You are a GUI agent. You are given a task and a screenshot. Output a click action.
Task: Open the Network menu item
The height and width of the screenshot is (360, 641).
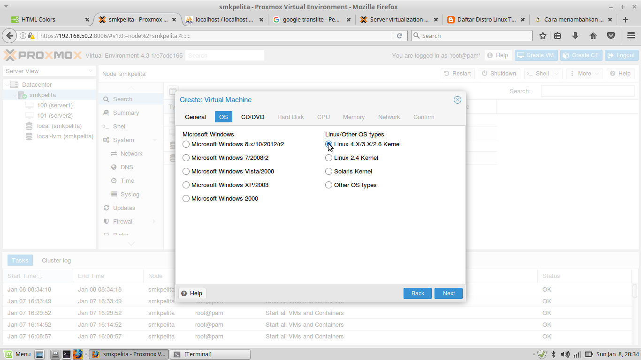point(131,154)
